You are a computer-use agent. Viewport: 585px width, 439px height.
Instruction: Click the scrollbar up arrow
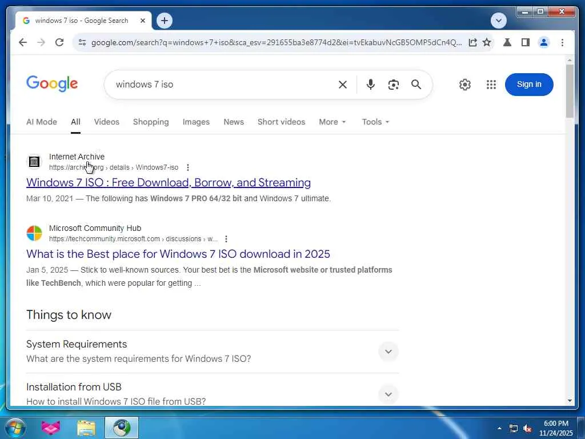(570, 59)
